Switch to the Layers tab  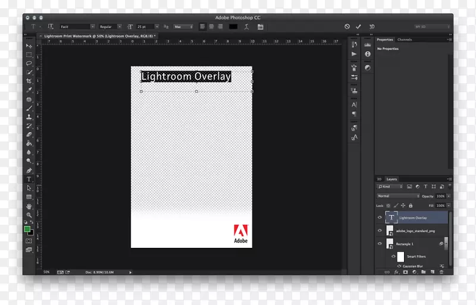pos(392,179)
